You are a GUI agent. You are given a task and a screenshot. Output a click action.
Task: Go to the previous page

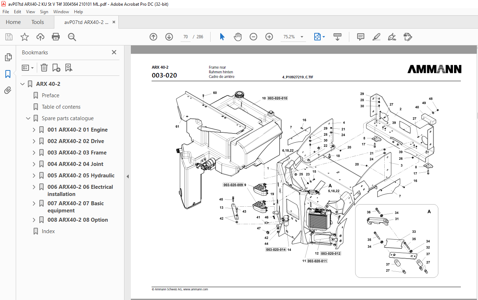point(153,37)
